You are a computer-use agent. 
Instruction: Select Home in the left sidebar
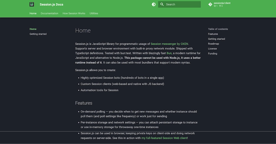[x=33, y=29]
